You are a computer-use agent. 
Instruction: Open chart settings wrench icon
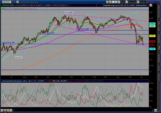pos(110,2)
